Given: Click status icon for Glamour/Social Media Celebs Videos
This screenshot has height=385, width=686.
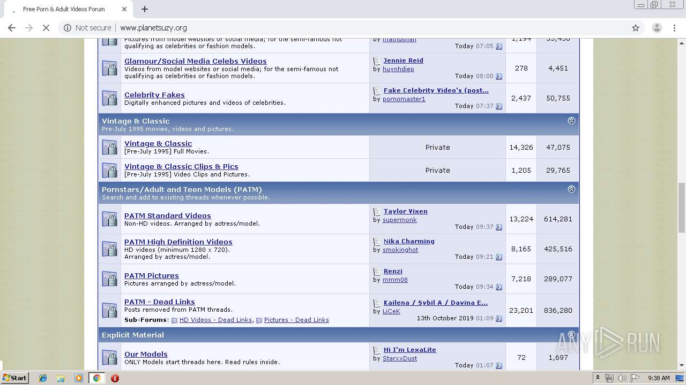Looking at the screenshot, I should point(110,68).
